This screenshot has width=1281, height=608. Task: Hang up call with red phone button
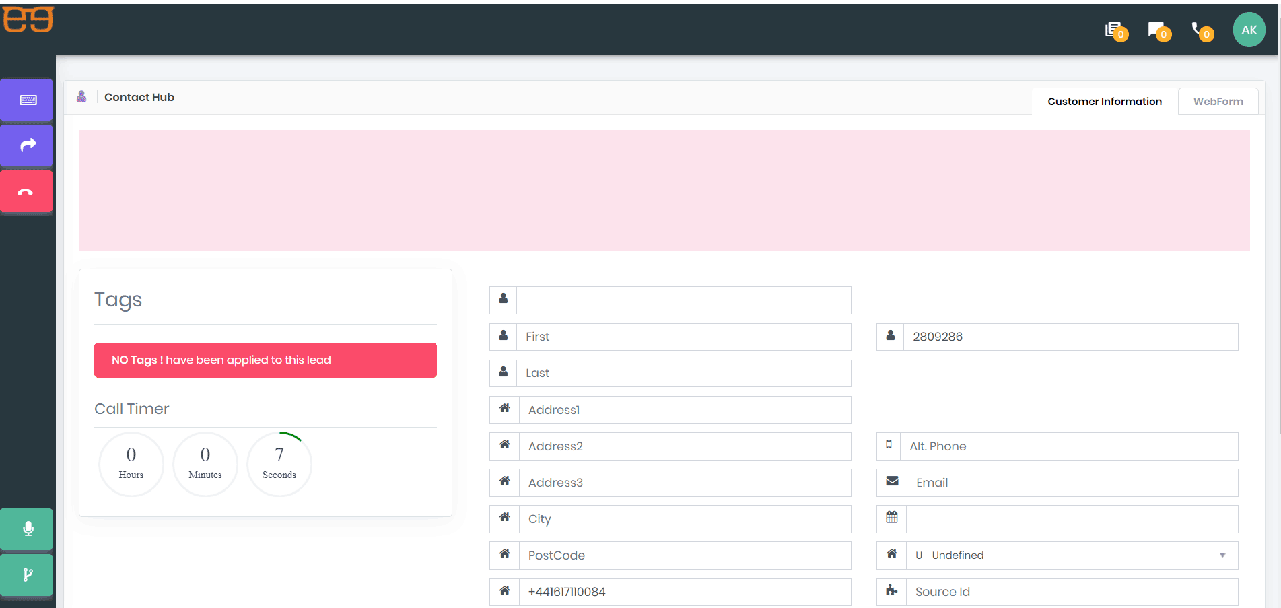tap(27, 192)
